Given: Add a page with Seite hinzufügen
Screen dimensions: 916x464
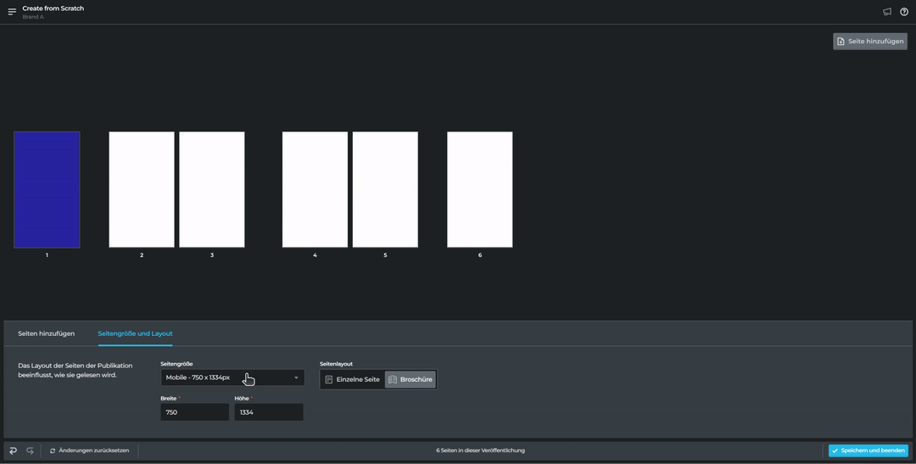Looking at the screenshot, I should (870, 42).
